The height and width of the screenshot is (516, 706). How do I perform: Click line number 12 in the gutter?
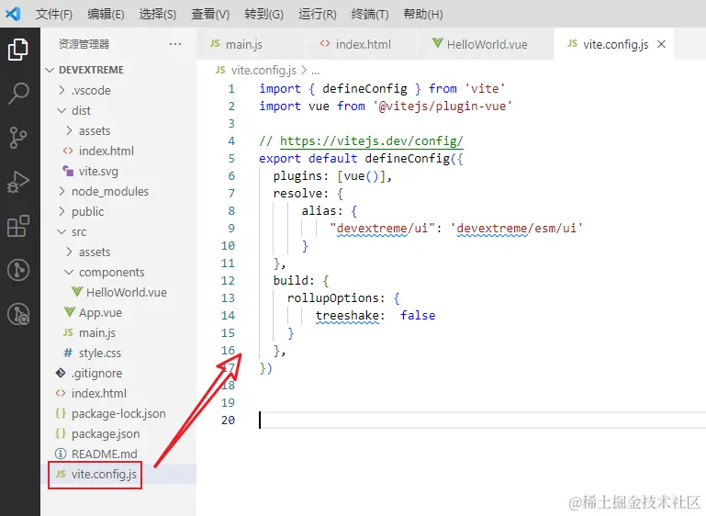pos(228,281)
